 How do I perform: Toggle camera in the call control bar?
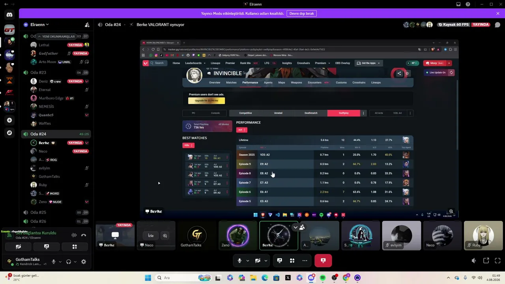click(258, 260)
